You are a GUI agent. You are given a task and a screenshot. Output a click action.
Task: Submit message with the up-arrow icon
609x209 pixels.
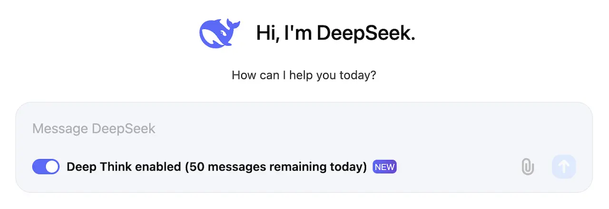[564, 167]
